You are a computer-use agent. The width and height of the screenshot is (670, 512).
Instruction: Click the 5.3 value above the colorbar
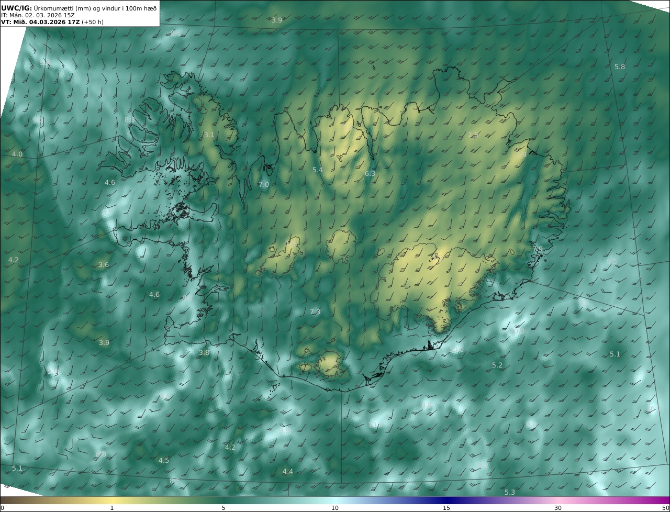click(x=510, y=493)
